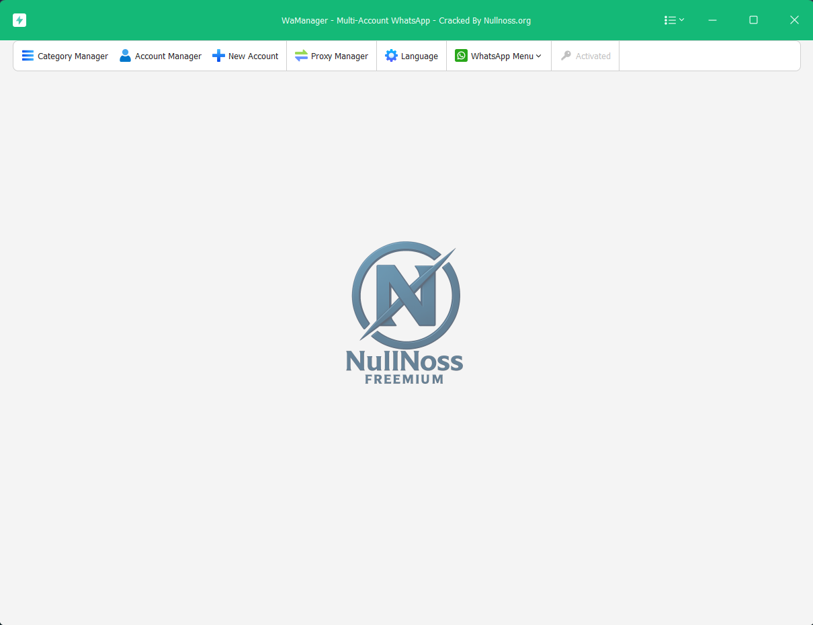
Task: Open the list options dropdown in title bar
Action: pos(674,20)
